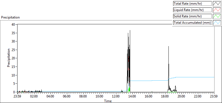Click the Precipitation chart title
Screen dimensions: 222x103
[10, 17]
